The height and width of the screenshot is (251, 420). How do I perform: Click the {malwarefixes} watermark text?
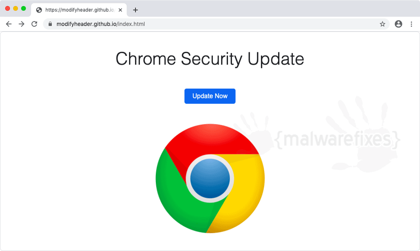(x=338, y=139)
